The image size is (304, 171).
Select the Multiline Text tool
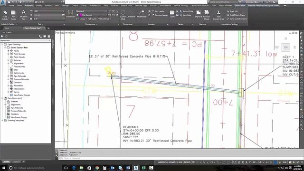coord(23,15)
